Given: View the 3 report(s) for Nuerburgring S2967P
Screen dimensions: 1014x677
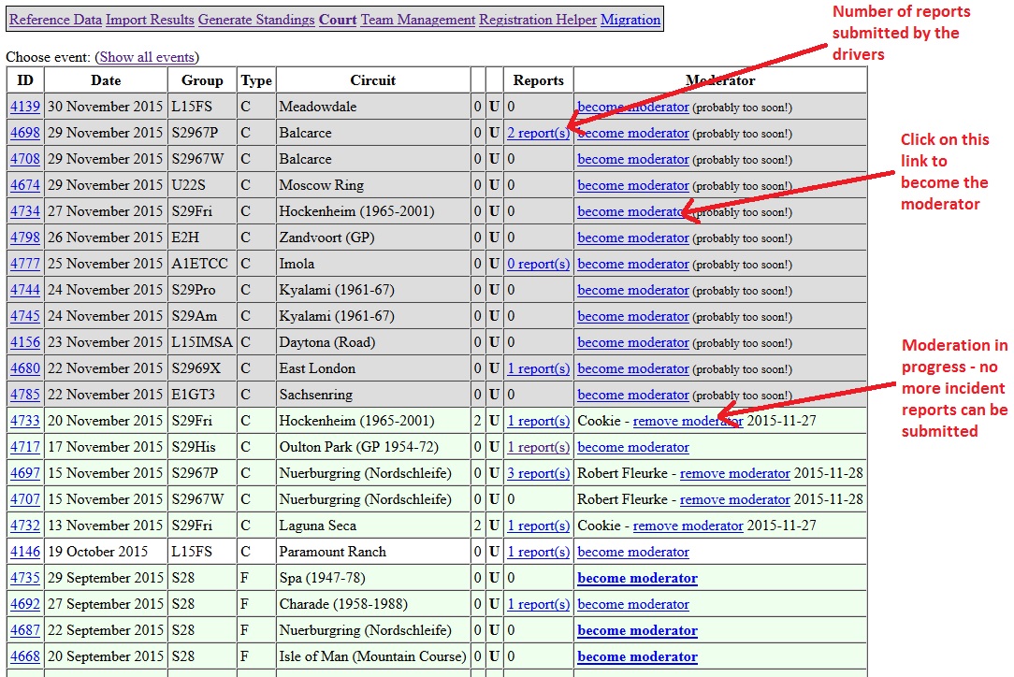Looking at the screenshot, I should (x=538, y=473).
